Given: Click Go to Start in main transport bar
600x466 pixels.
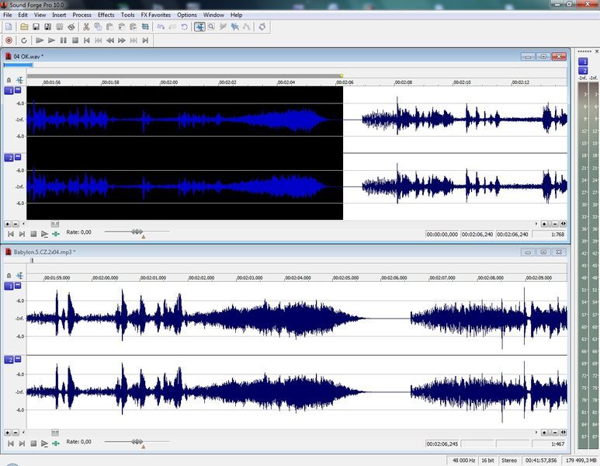Looking at the screenshot, I should click(x=87, y=40).
